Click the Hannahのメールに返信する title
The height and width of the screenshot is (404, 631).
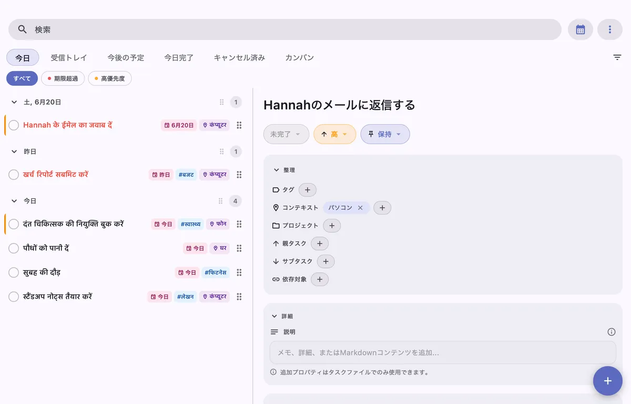339,105
